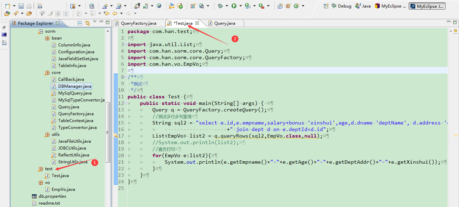This screenshot has height=207, width=459.
Task: Open the Package Explorer view menu triangle
Action: click(95, 22)
